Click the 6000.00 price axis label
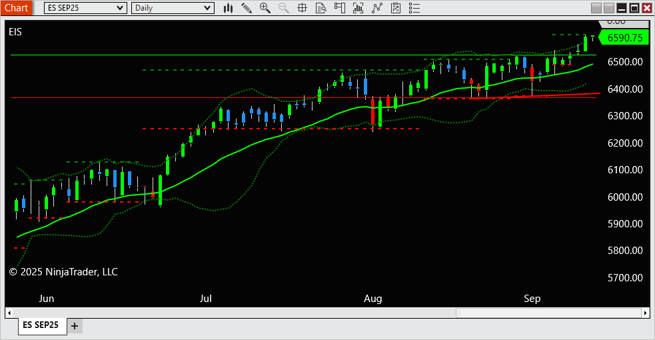 [625, 197]
